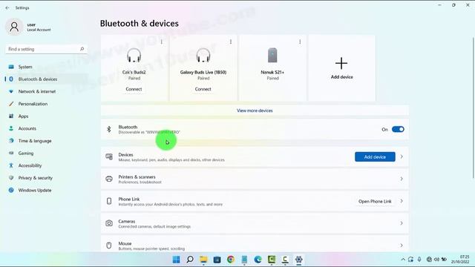Open File Explorer from the taskbar
The height and width of the screenshot is (267, 475).
tap(203, 260)
